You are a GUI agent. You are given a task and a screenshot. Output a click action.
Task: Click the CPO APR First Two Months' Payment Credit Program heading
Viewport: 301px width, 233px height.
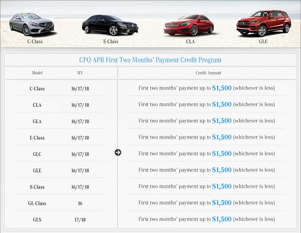point(150,60)
